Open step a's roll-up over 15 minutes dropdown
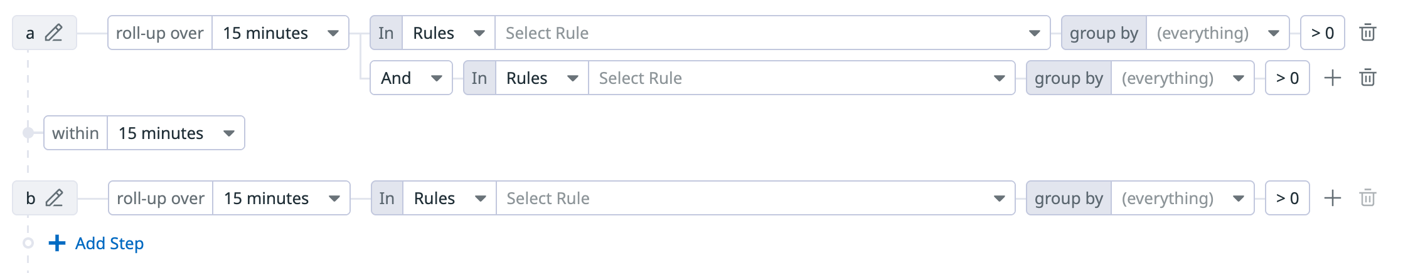The image size is (1403, 273). (x=280, y=33)
